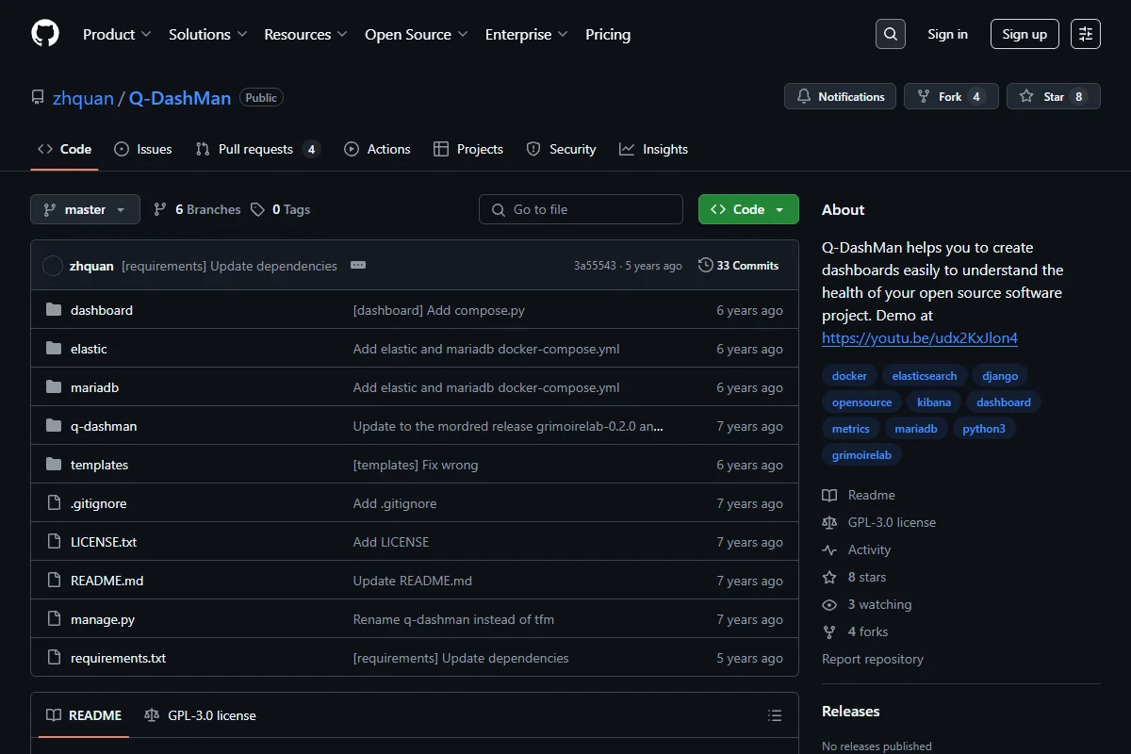The width and height of the screenshot is (1131, 754).
Task: Open the Insights tab
Action: point(653,149)
